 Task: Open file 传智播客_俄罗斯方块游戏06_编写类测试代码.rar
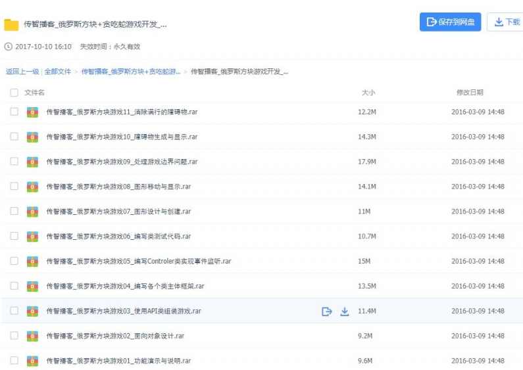click(x=118, y=237)
